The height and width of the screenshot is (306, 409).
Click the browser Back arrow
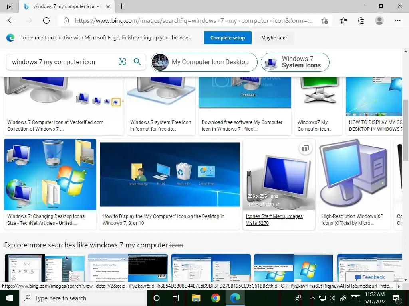pyautogui.click(x=11, y=20)
